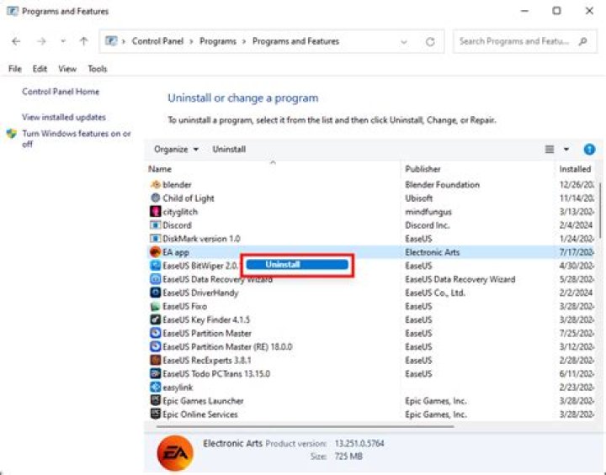Click the EaseUS Fixo icon
Image resolution: width=606 pixels, height=475 pixels.
155,306
